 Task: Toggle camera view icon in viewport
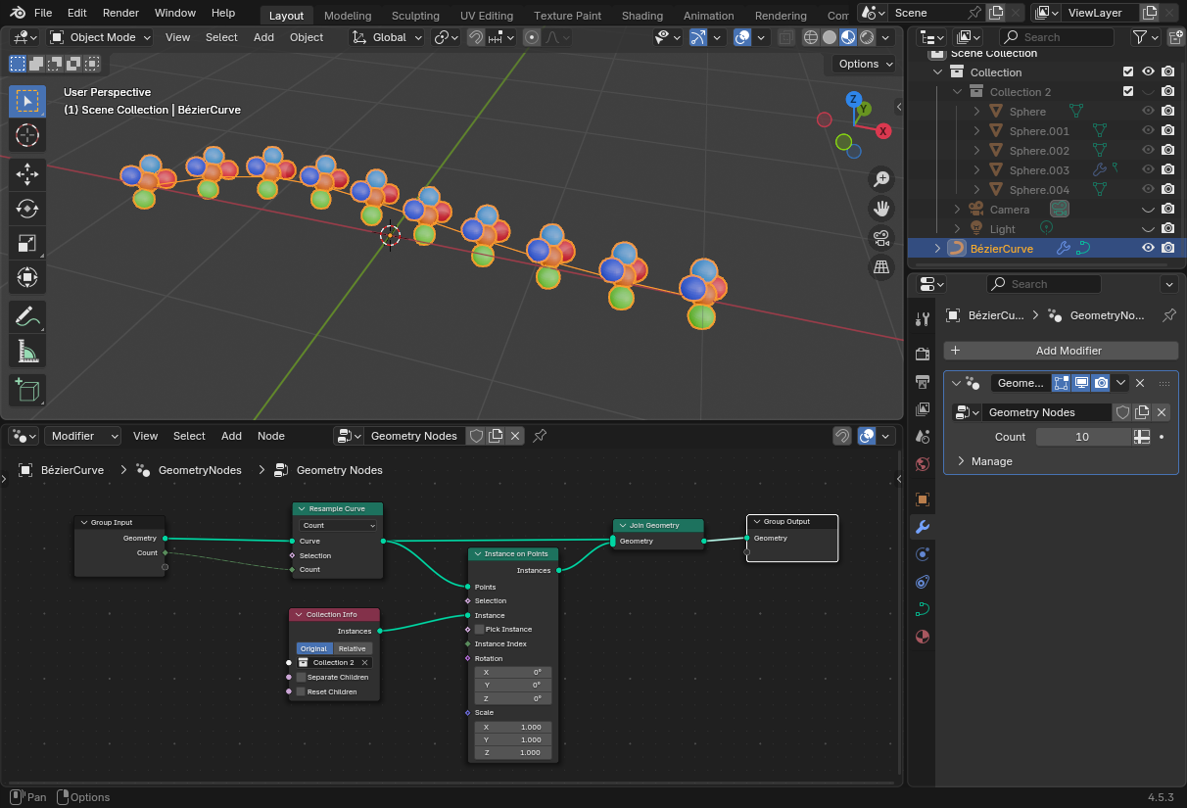coord(881,238)
